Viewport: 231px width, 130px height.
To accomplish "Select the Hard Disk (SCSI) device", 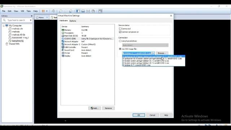I will tap(87, 36).
